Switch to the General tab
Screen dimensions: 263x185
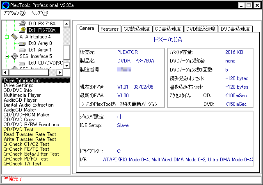tap(87, 28)
